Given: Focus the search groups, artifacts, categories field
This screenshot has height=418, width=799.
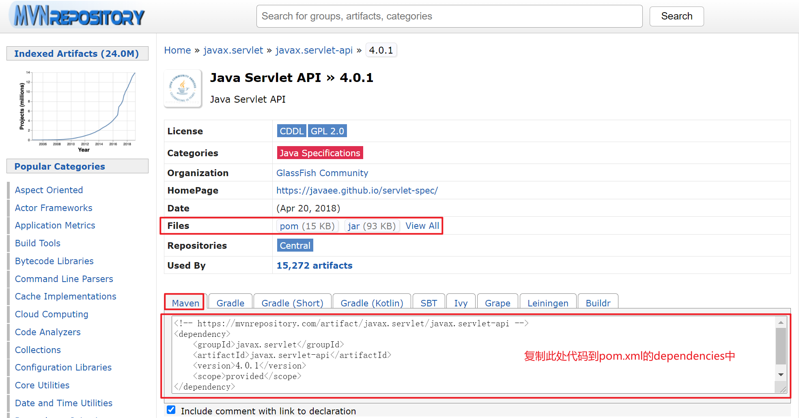Looking at the screenshot, I should (x=449, y=16).
